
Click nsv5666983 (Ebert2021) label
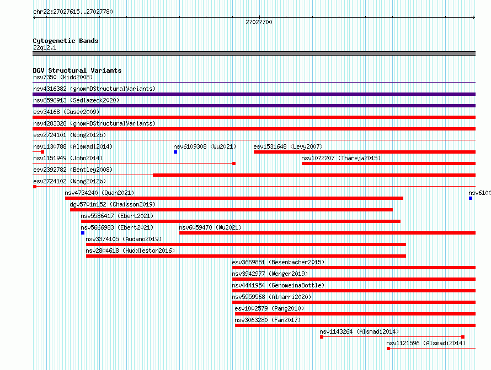pos(117,227)
